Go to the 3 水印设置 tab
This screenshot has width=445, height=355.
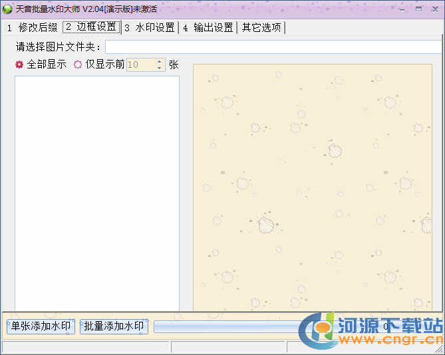150,27
